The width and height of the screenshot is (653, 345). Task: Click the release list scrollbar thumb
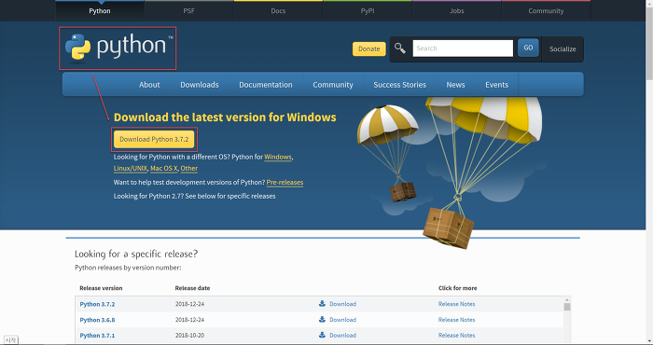567,307
